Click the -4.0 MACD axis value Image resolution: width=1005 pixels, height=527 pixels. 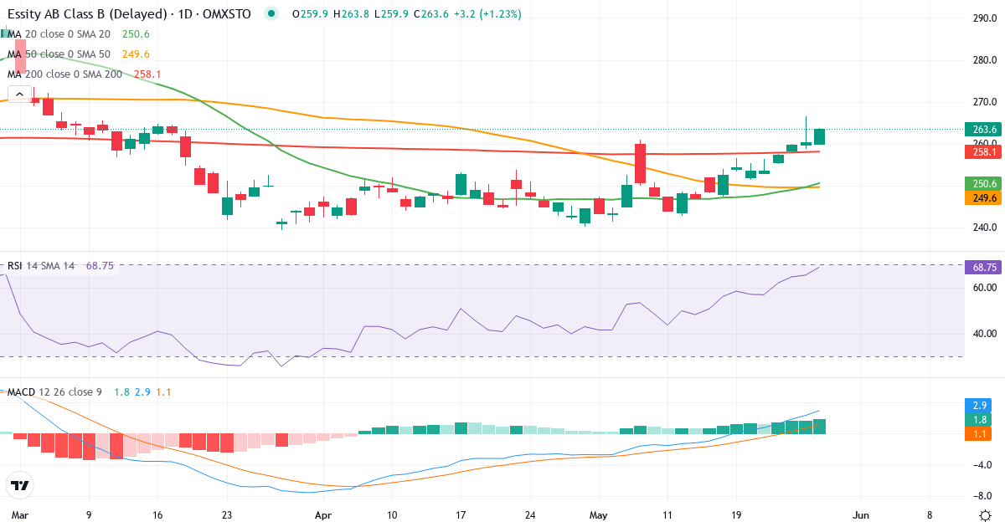[x=984, y=464]
